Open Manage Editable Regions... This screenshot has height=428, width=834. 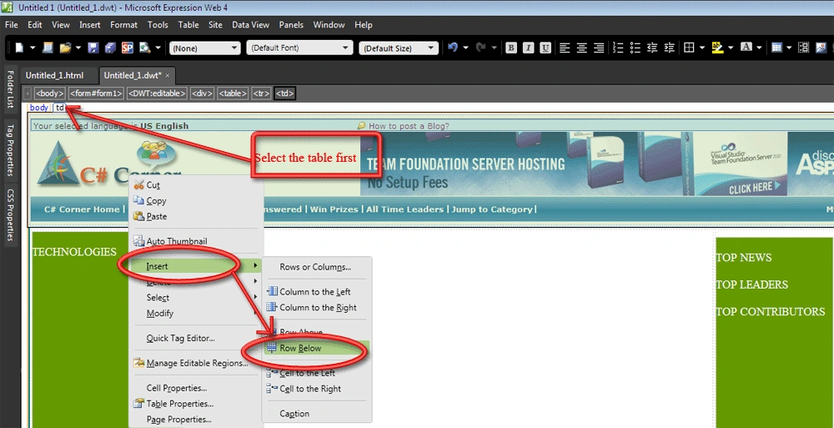tap(195, 363)
